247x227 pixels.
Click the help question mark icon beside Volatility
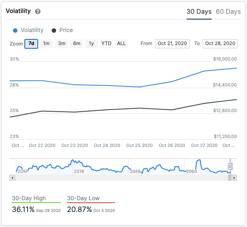point(38,11)
